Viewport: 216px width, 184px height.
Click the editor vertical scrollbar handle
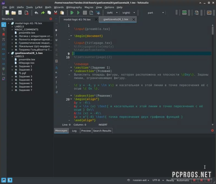click(212, 30)
